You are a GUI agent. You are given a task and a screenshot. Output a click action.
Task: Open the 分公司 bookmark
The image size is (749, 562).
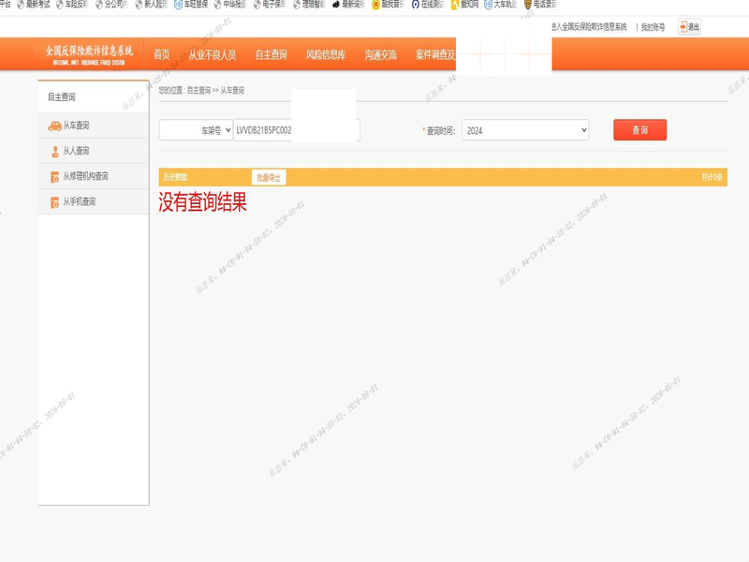tap(111, 5)
